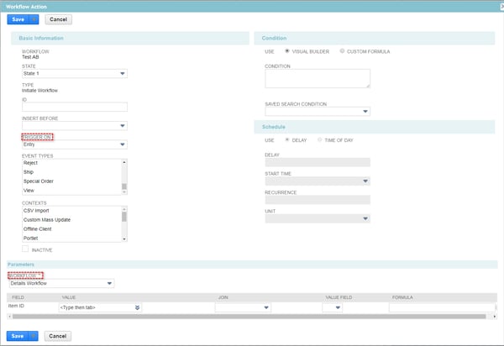Open the Trigger On dropdown showing Entry
This screenshot has width=504, height=346.
[75, 144]
